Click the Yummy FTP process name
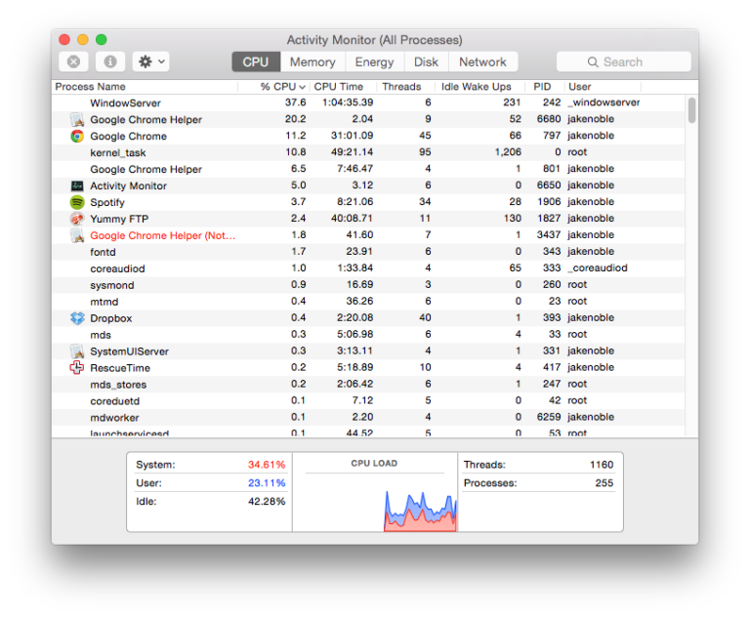The image size is (750, 618). pyautogui.click(x=119, y=219)
